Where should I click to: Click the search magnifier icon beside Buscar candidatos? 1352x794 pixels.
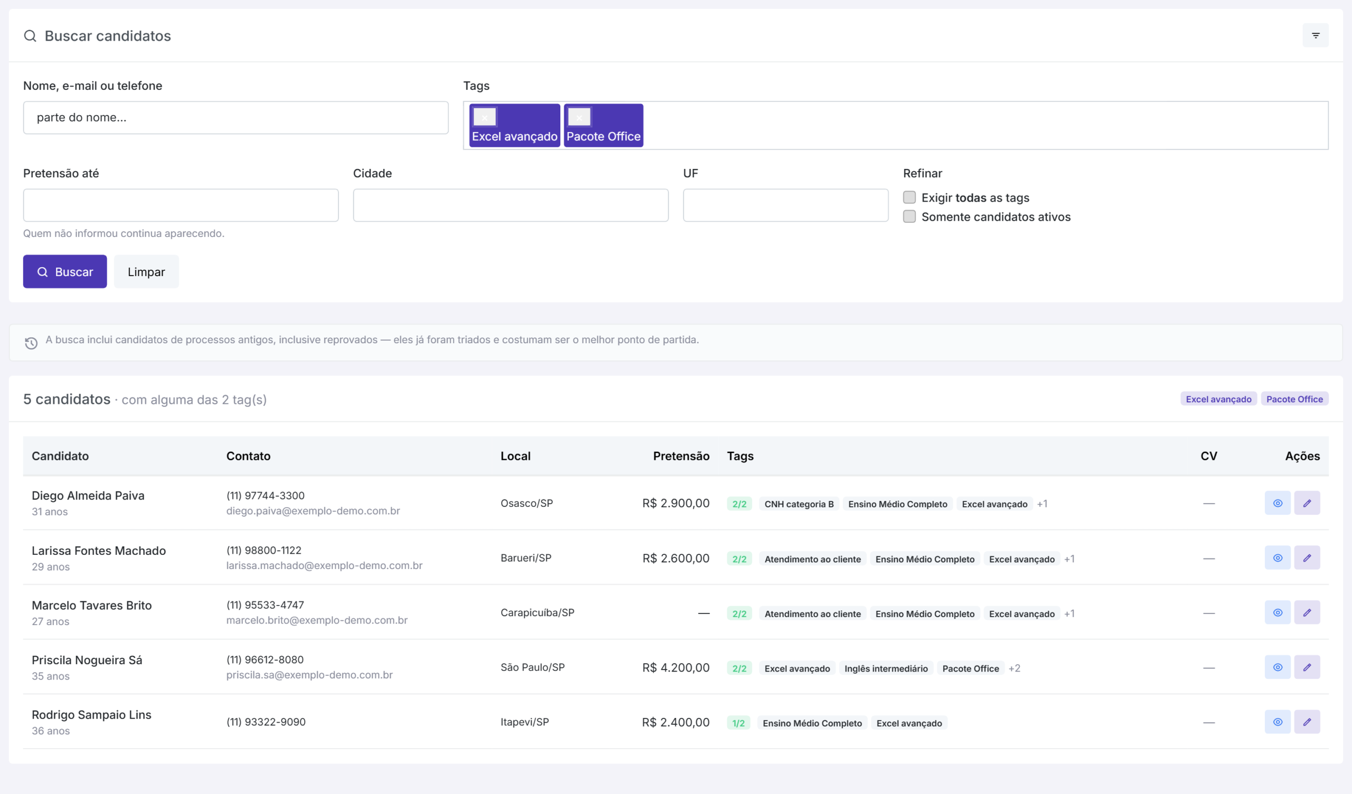[x=31, y=36]
